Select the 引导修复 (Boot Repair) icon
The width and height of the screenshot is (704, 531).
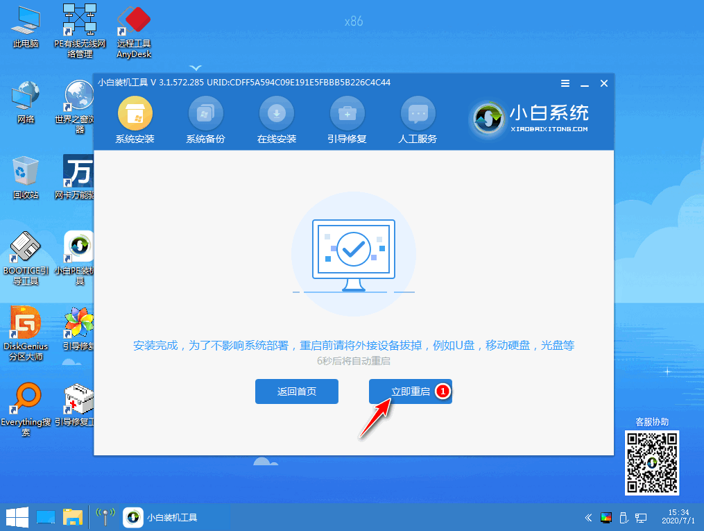coord(347,118)
